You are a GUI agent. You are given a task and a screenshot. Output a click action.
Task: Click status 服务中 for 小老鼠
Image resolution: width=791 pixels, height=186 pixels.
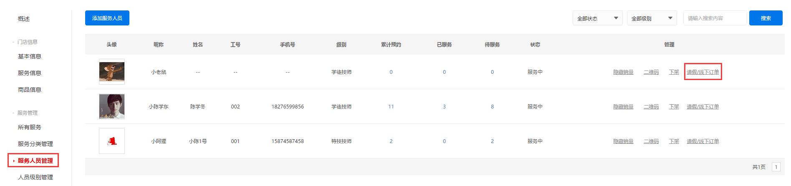535,72
